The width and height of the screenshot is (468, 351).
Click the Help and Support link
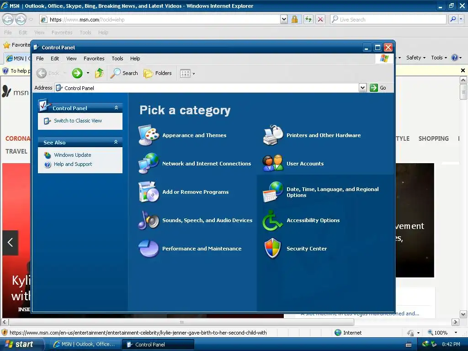(x=73, y=164)
